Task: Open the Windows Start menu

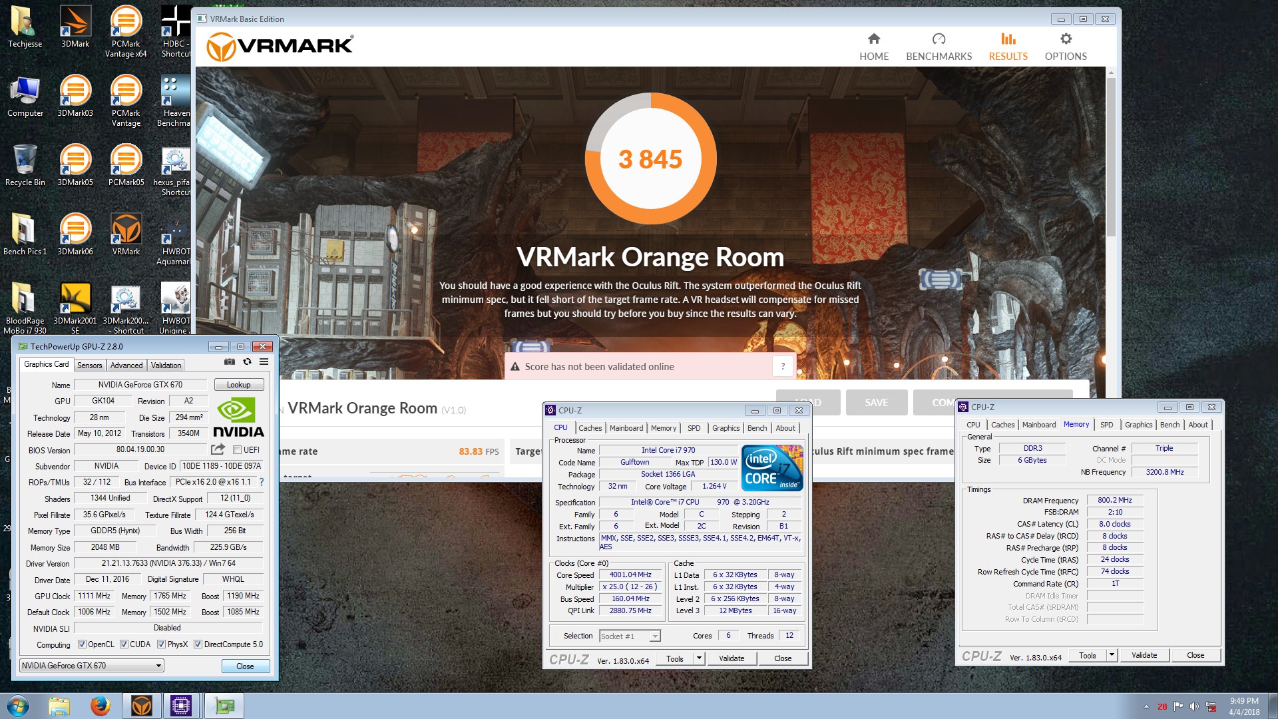Action: (18, 706)
